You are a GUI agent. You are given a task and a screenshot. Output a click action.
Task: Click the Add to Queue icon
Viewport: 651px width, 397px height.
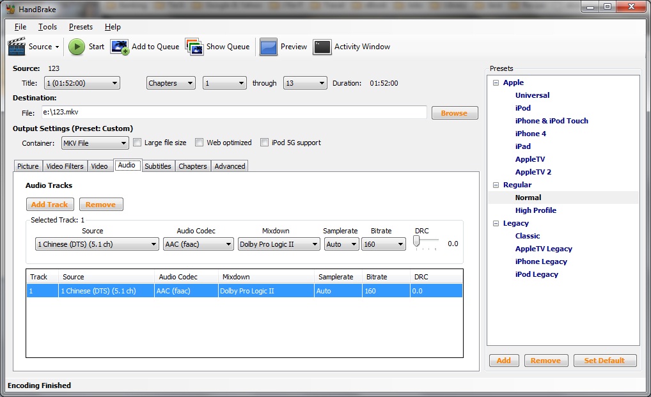click(x=120, y=47)
